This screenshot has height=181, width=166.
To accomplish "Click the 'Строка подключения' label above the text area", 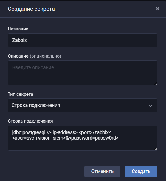I will click(x=30, y=121).
